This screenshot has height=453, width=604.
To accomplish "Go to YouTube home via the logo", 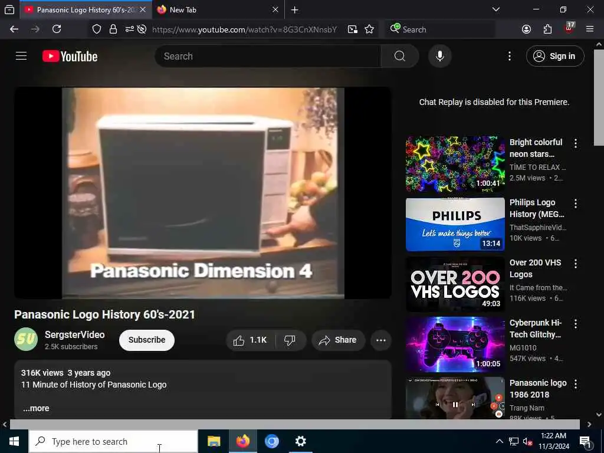I will point(70,56).
